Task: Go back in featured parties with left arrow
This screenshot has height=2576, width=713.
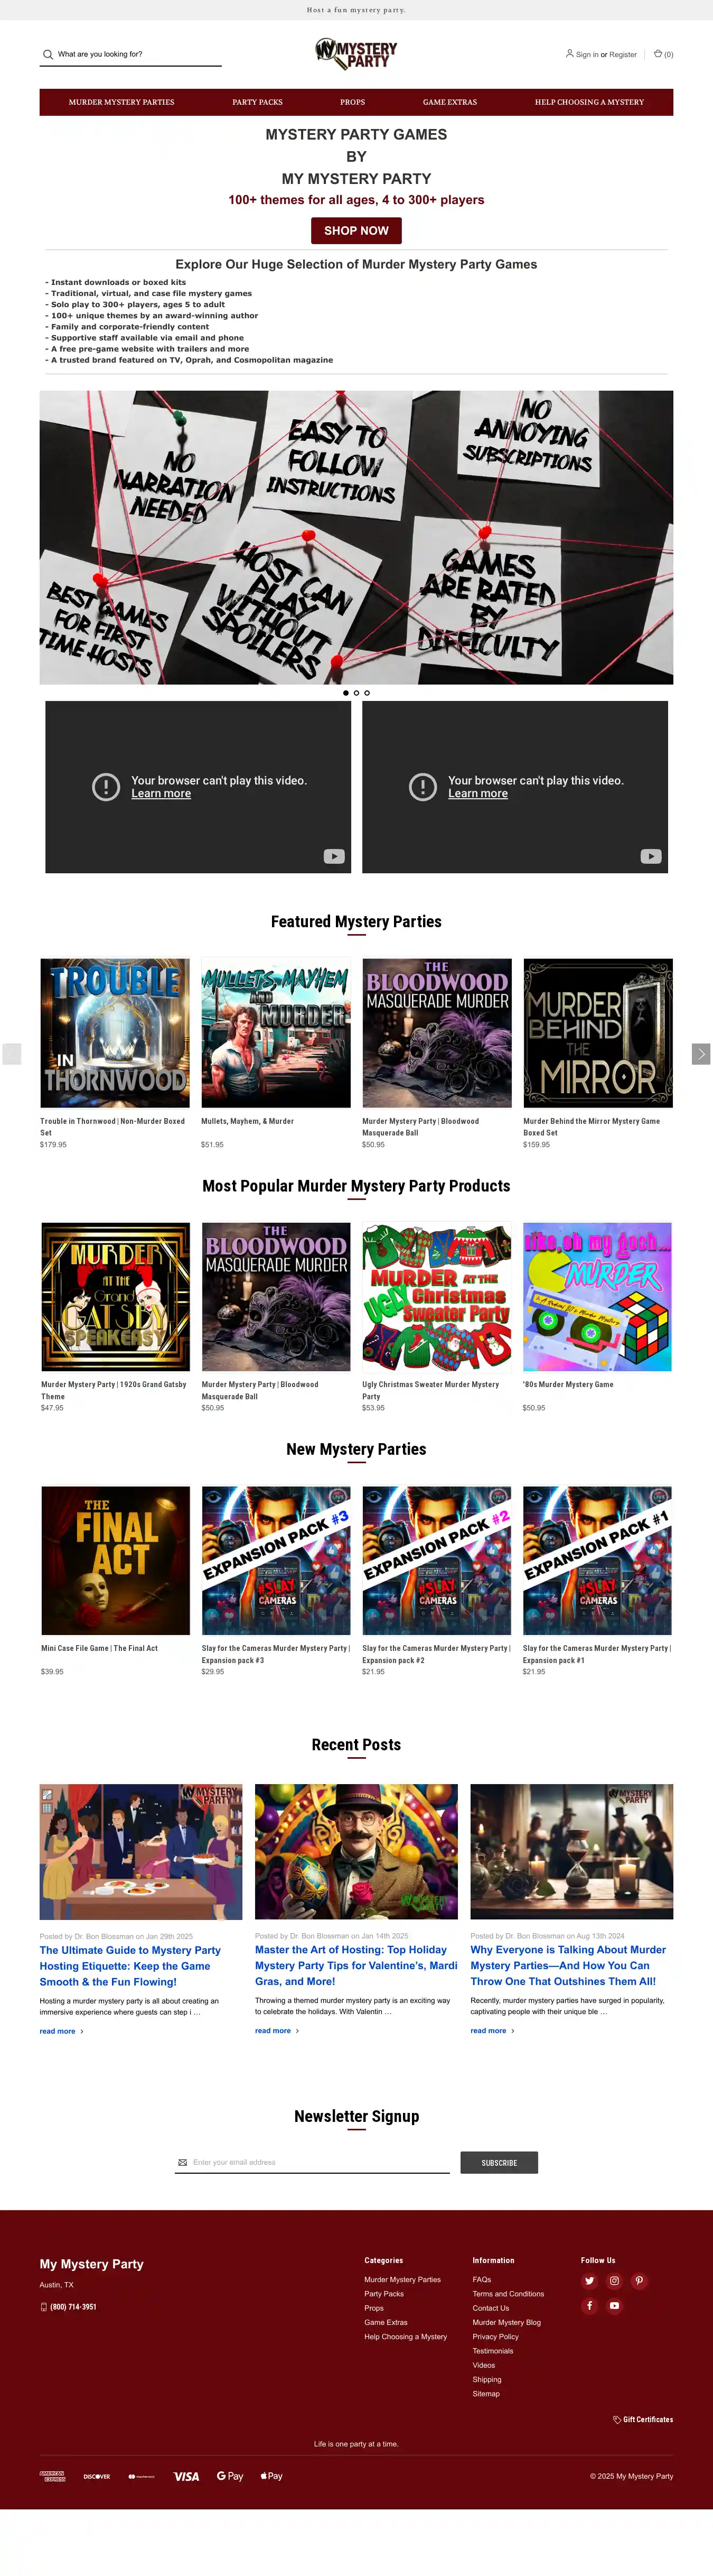Action: 12,1054
